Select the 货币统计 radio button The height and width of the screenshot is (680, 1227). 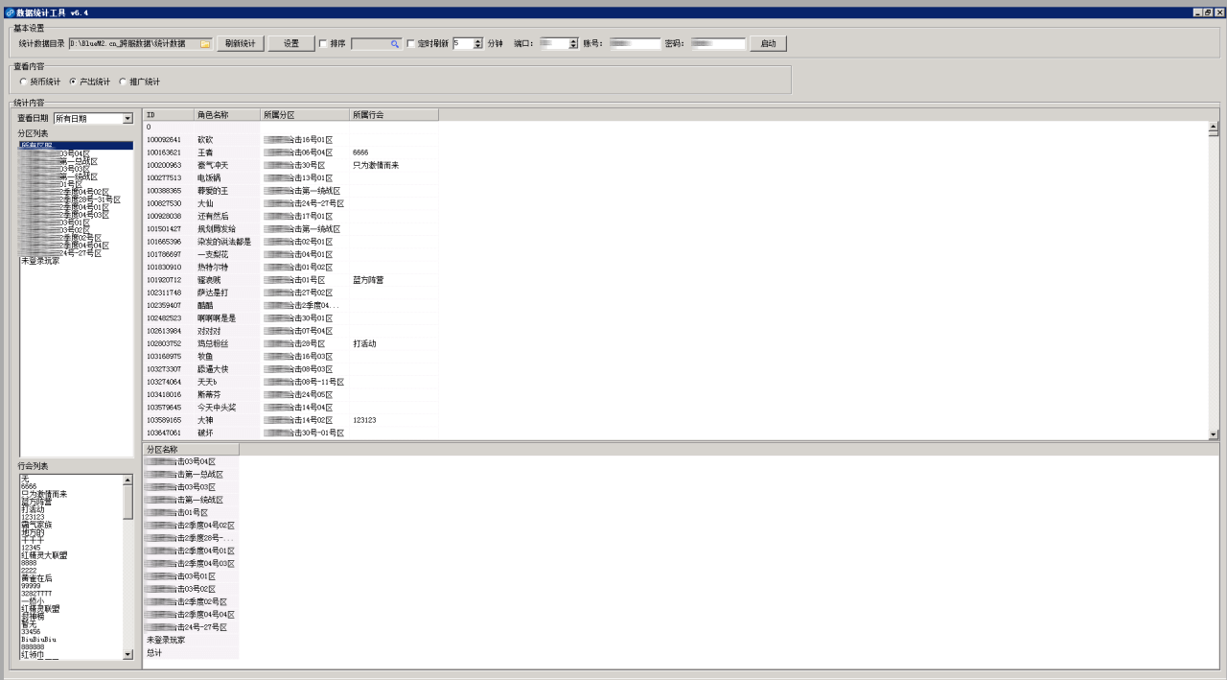pos(24,82)
